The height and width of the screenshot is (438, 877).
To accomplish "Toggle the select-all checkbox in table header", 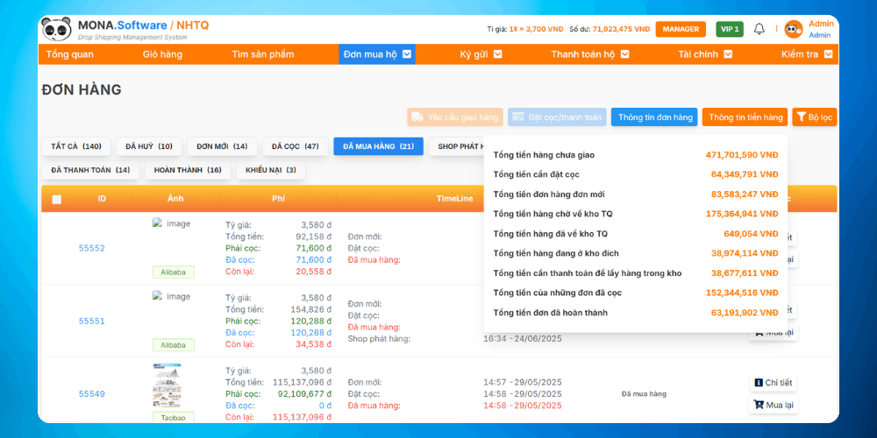I will tap(57, 200).
